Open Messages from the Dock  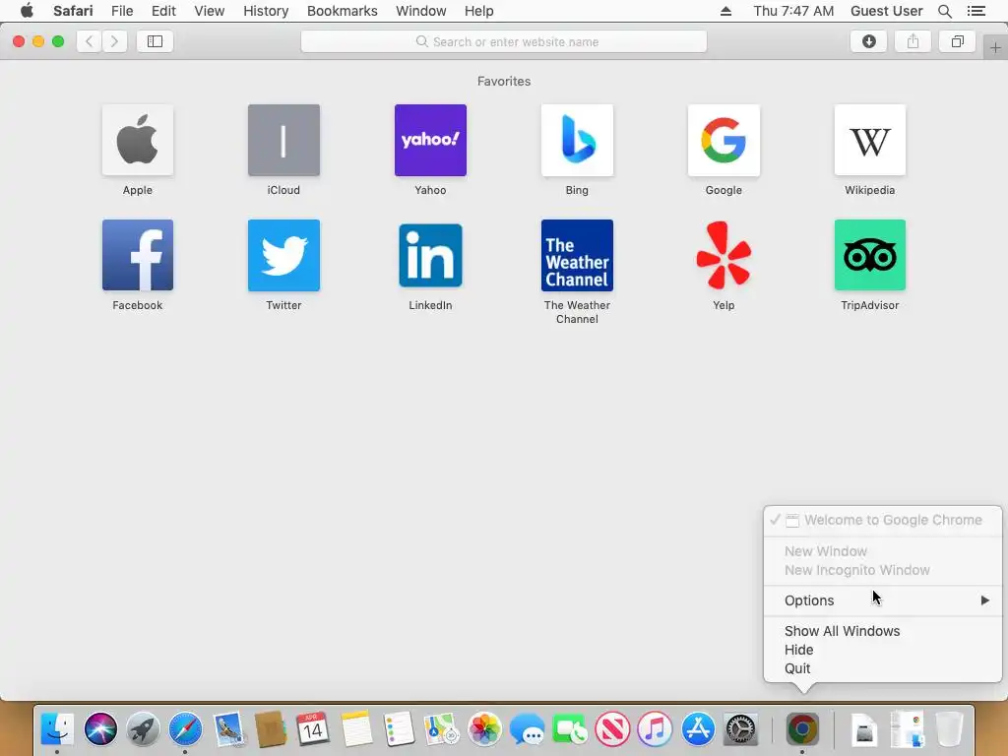[527, 729]
